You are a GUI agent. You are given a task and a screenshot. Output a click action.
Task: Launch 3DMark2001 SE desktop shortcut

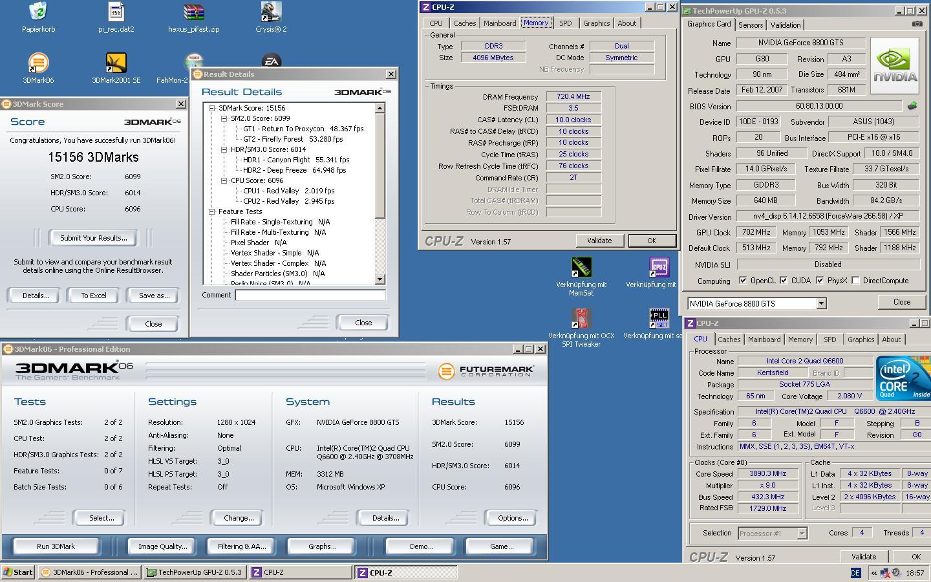[x=116, y=63]
